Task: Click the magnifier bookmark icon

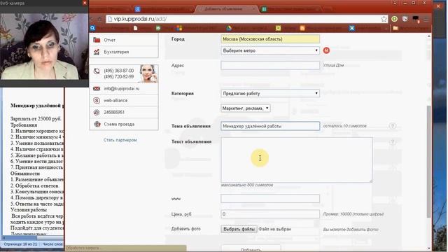Action: point(92,28)
